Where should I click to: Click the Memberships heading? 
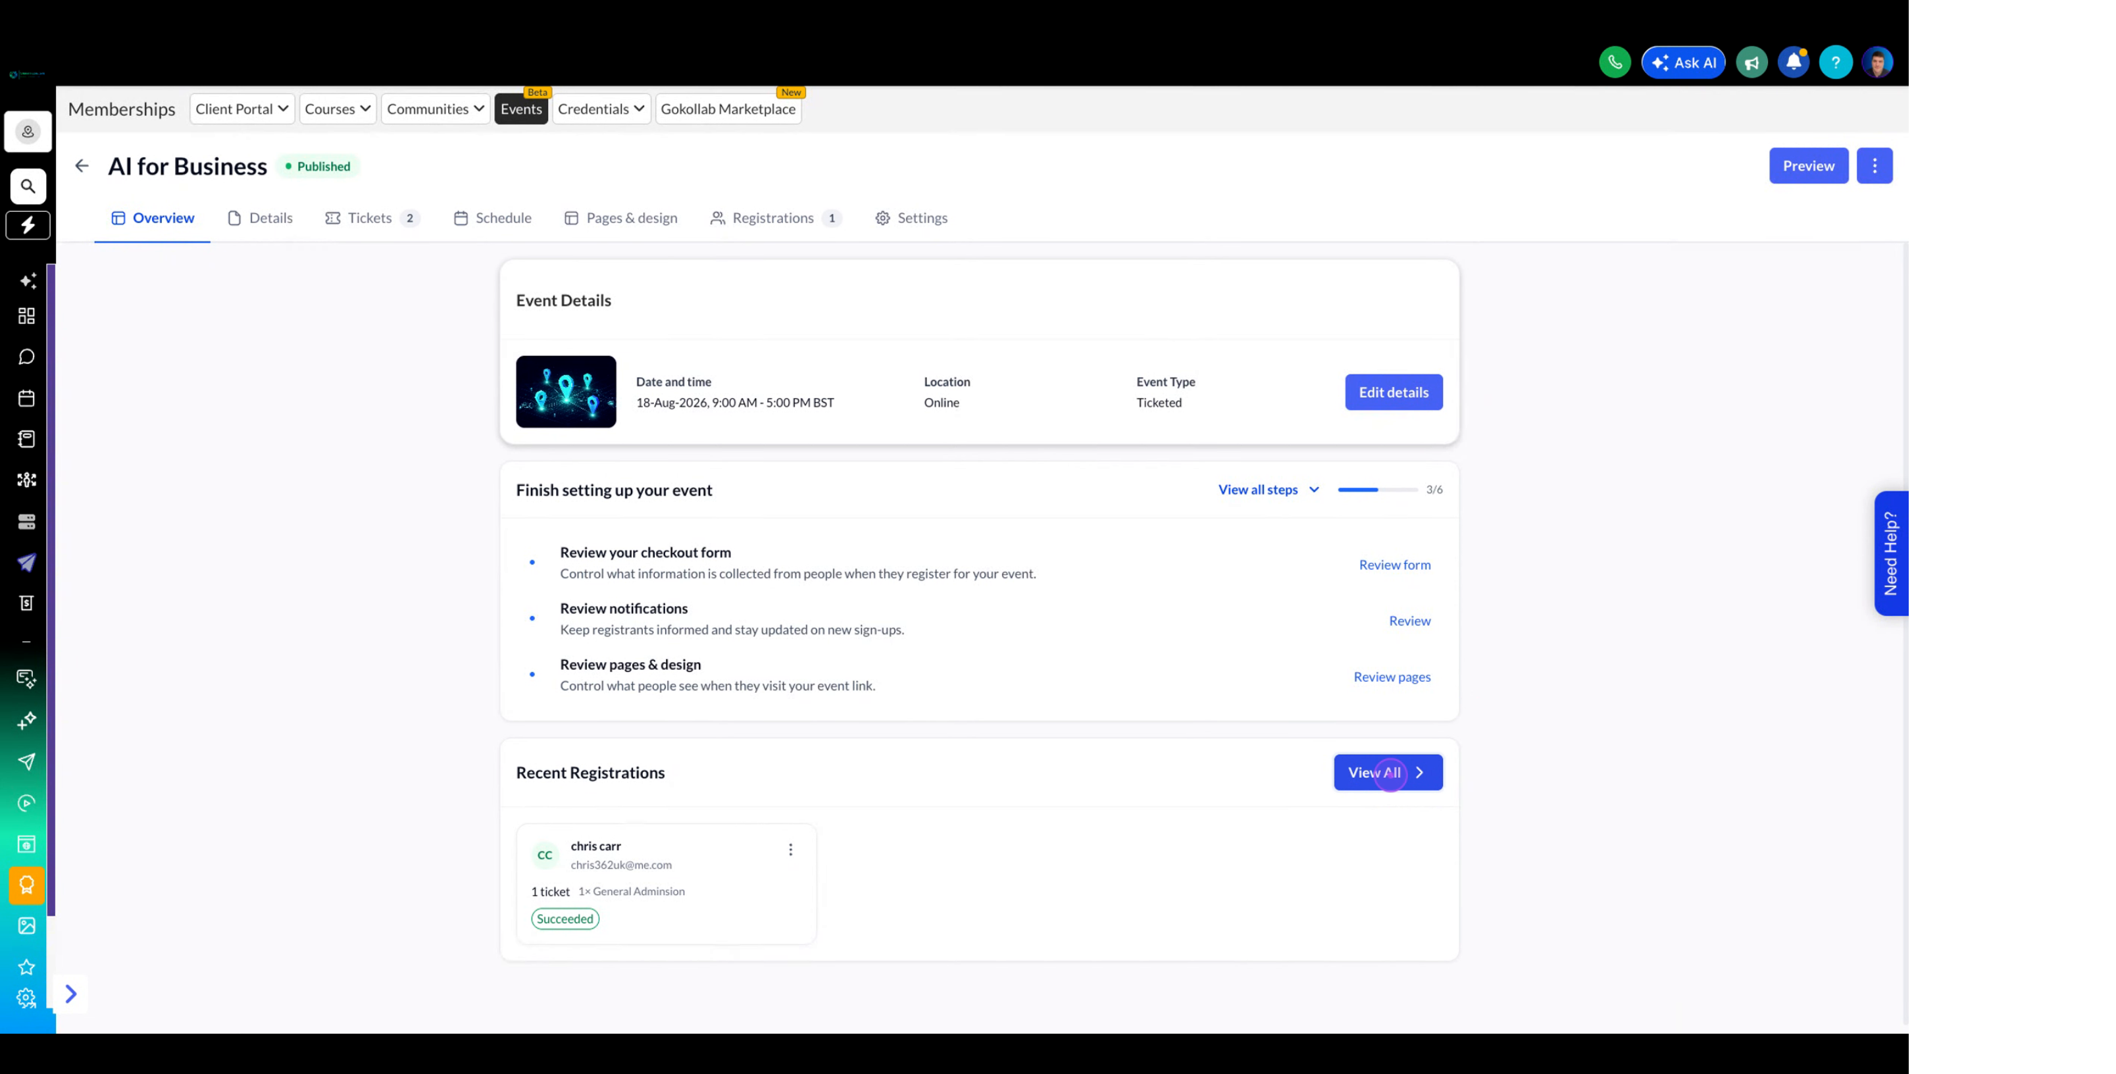tap(122, 109)
